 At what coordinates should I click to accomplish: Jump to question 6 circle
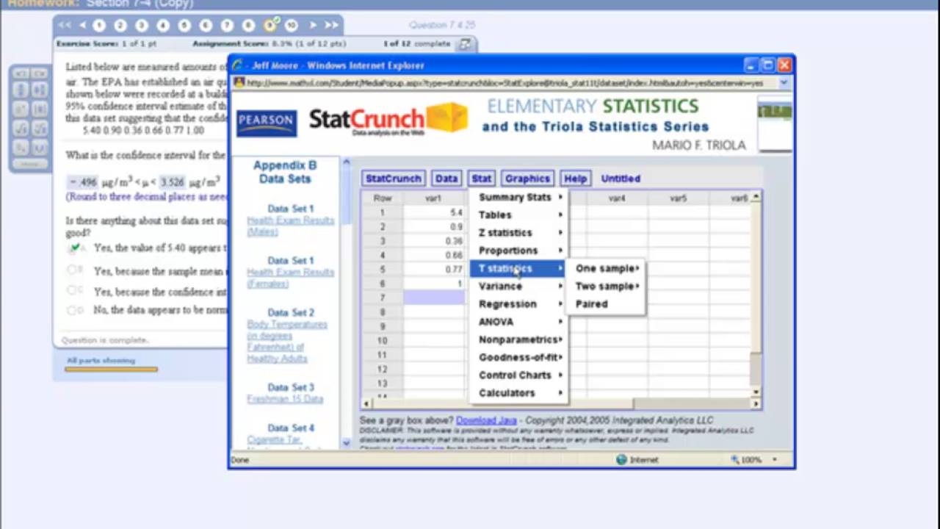206,25
